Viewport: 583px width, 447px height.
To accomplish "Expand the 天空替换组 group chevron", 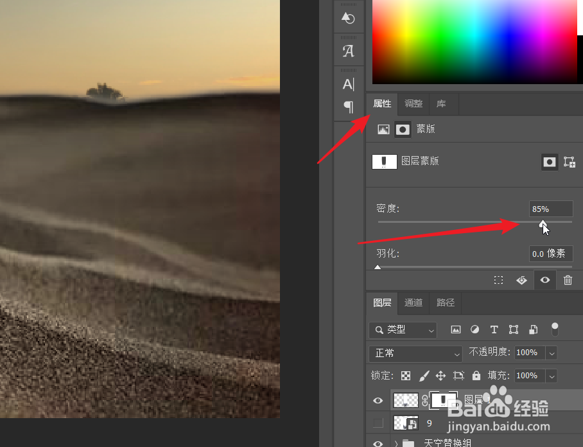I will (396, 443).
